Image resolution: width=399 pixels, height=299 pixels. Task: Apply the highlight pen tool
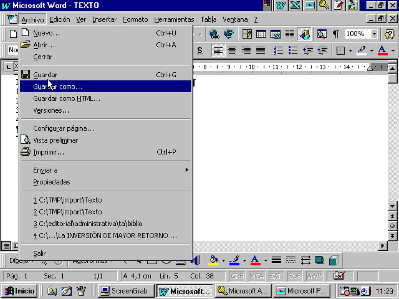[x=362, y=50]
